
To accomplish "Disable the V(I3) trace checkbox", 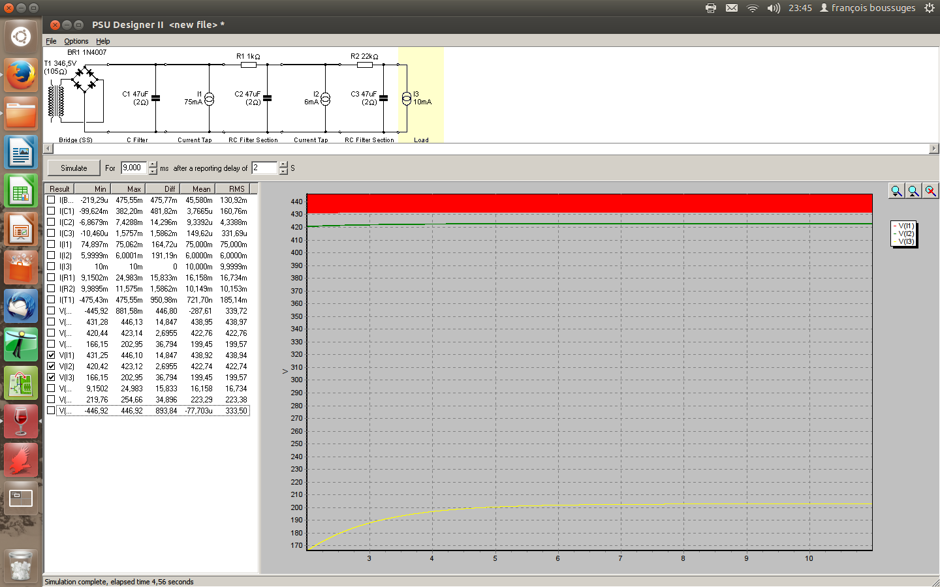I will point(51,378).
